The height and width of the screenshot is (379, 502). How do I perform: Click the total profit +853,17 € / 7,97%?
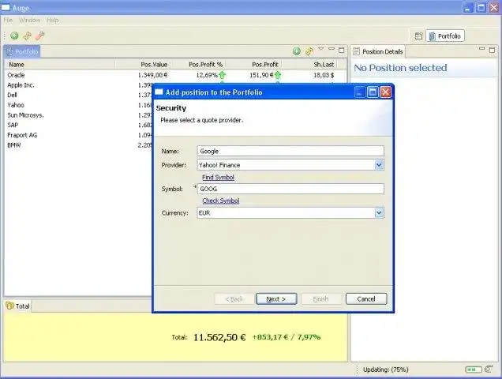287,337
